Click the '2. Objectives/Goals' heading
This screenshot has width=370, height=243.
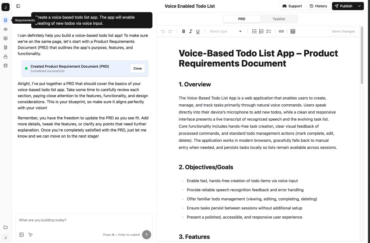[206, 167]
